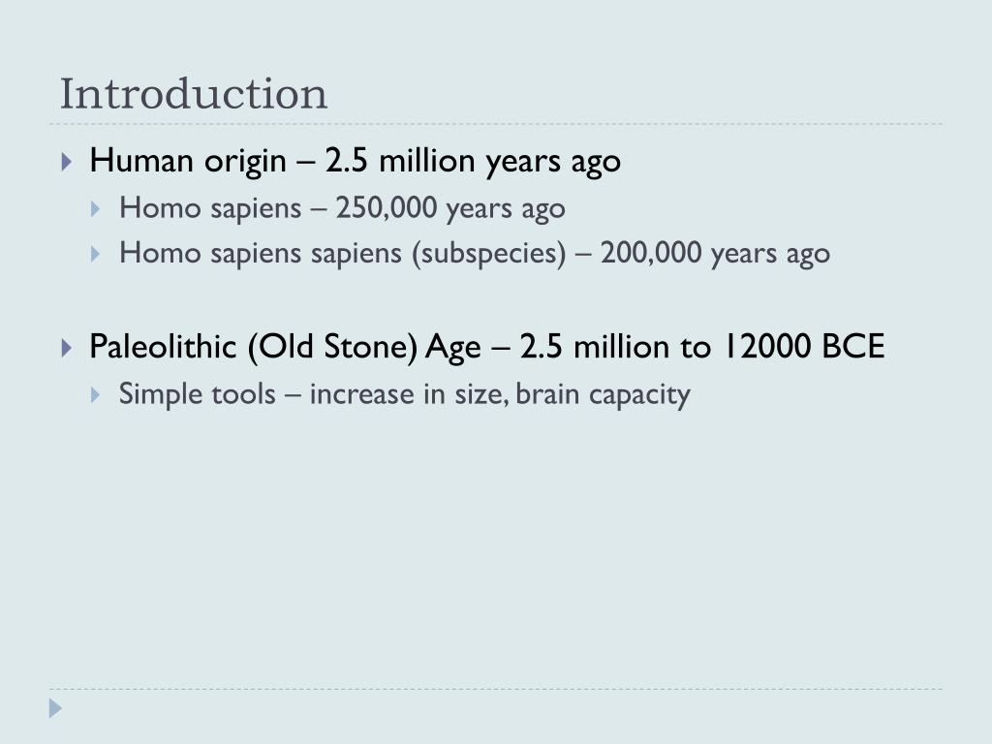Click the bullet arrow next to Simple tools
Image resolution: width=992 pixels, height=744 pixels.
(x=96, y=395)
